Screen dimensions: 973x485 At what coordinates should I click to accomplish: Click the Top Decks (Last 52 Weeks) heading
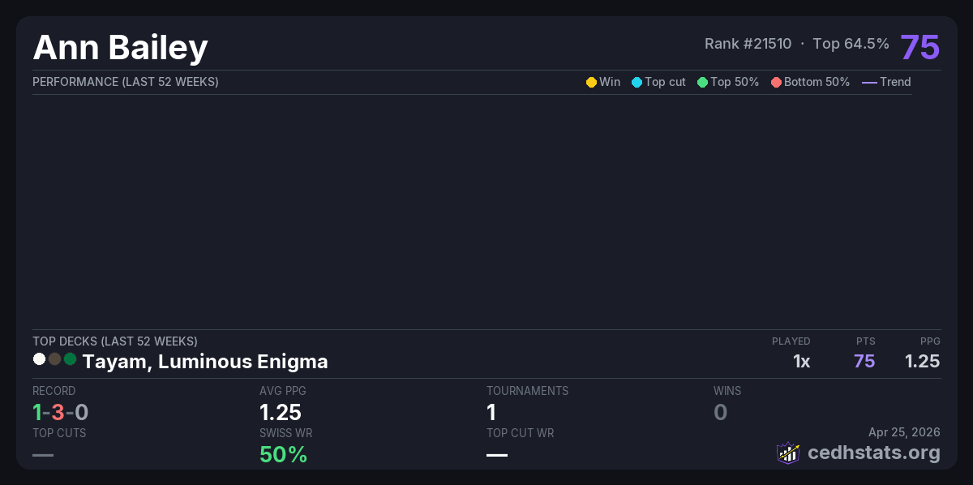(x=115, y=341)
